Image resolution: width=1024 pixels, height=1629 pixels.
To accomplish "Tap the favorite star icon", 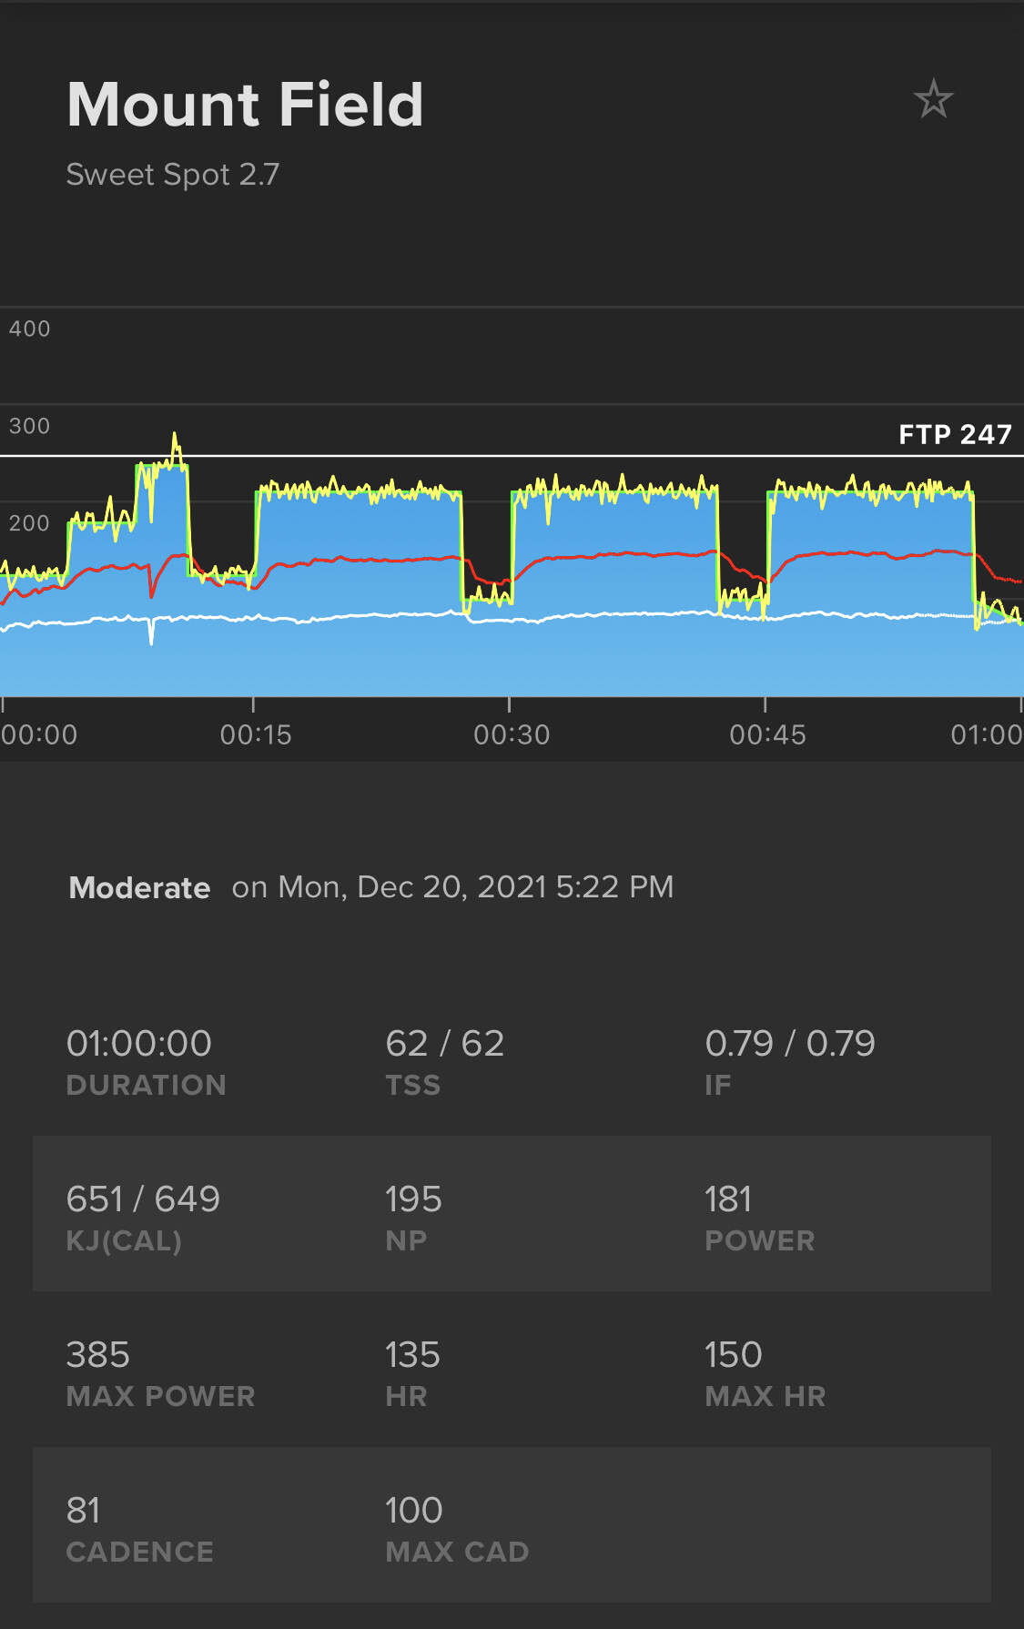I will [933, 99].
